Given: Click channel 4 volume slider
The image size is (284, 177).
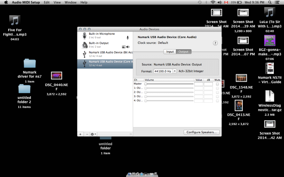Looking at the screenshot, I should coord(169,101).
